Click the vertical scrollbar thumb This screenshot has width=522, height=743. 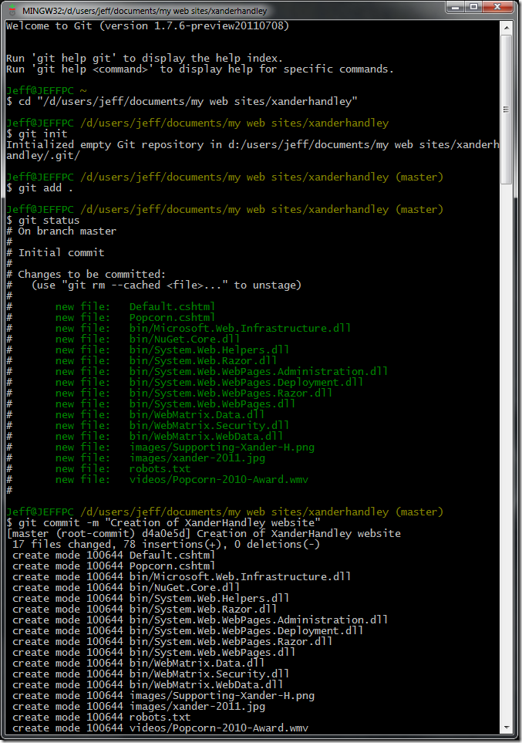pos(507,109)
